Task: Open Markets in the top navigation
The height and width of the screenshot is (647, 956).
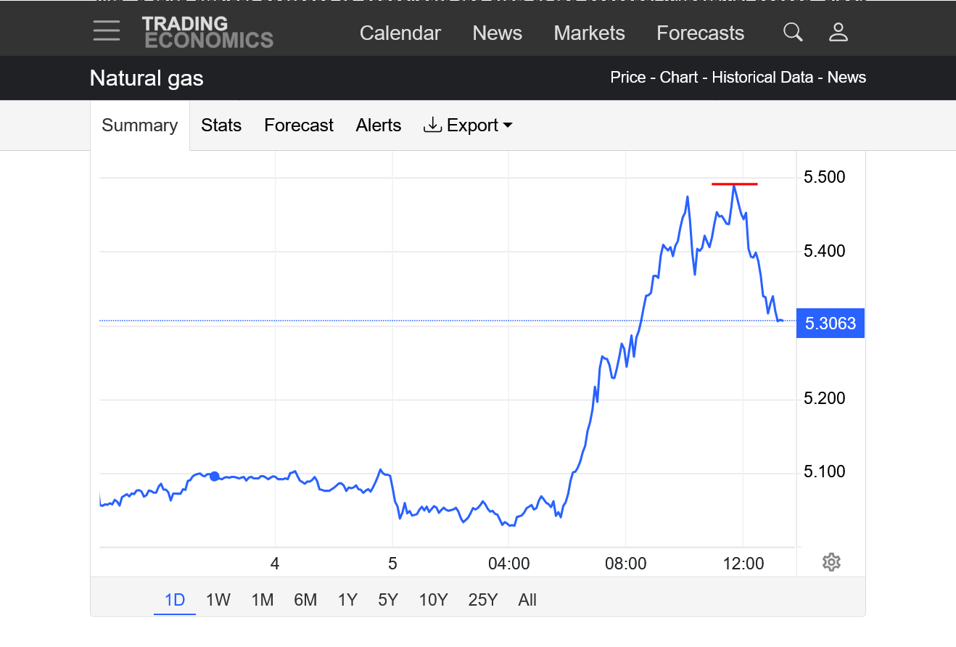Action: click(589, 33)
